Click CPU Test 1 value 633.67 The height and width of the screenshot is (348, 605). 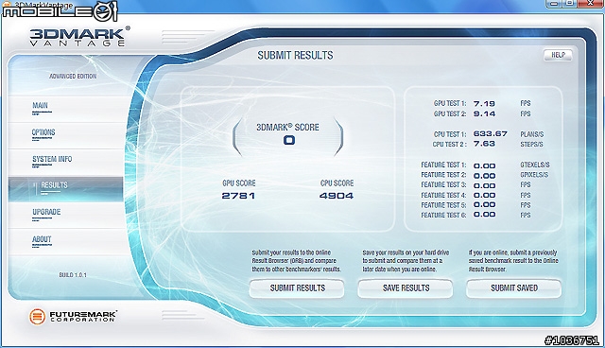pyautogui.click(x=490, y=133)
